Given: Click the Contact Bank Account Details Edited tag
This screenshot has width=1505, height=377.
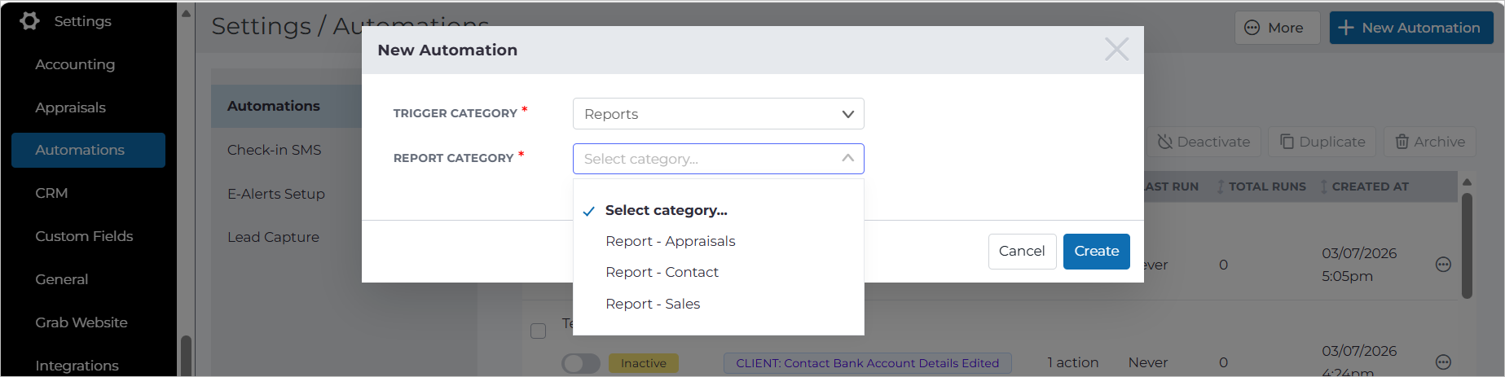Looking at the screenshot, I should tap(867, 363).
